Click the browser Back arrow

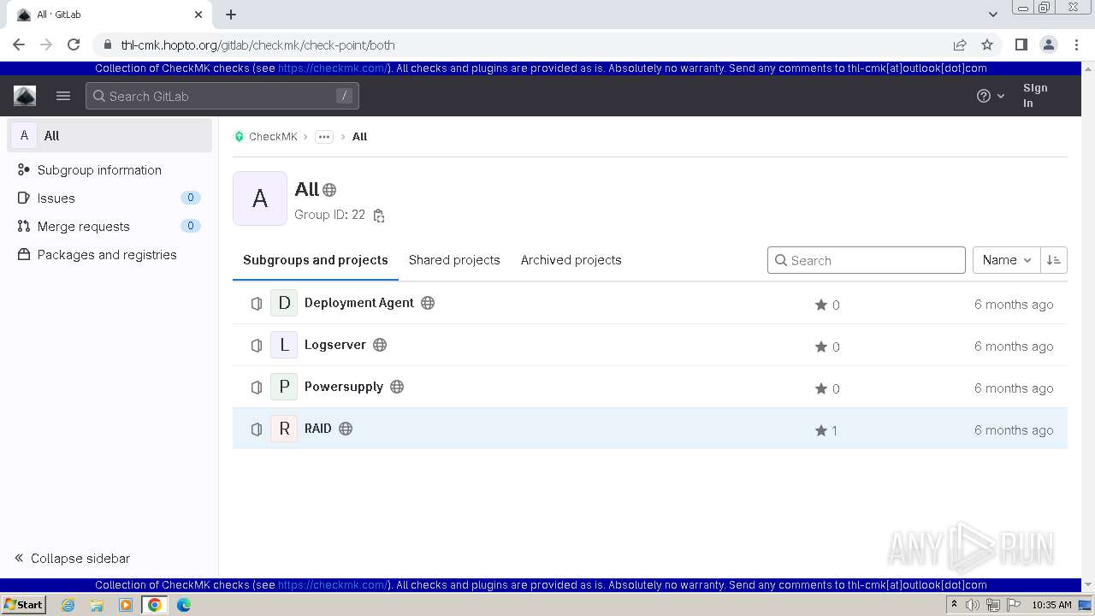[x=19, y=44]
